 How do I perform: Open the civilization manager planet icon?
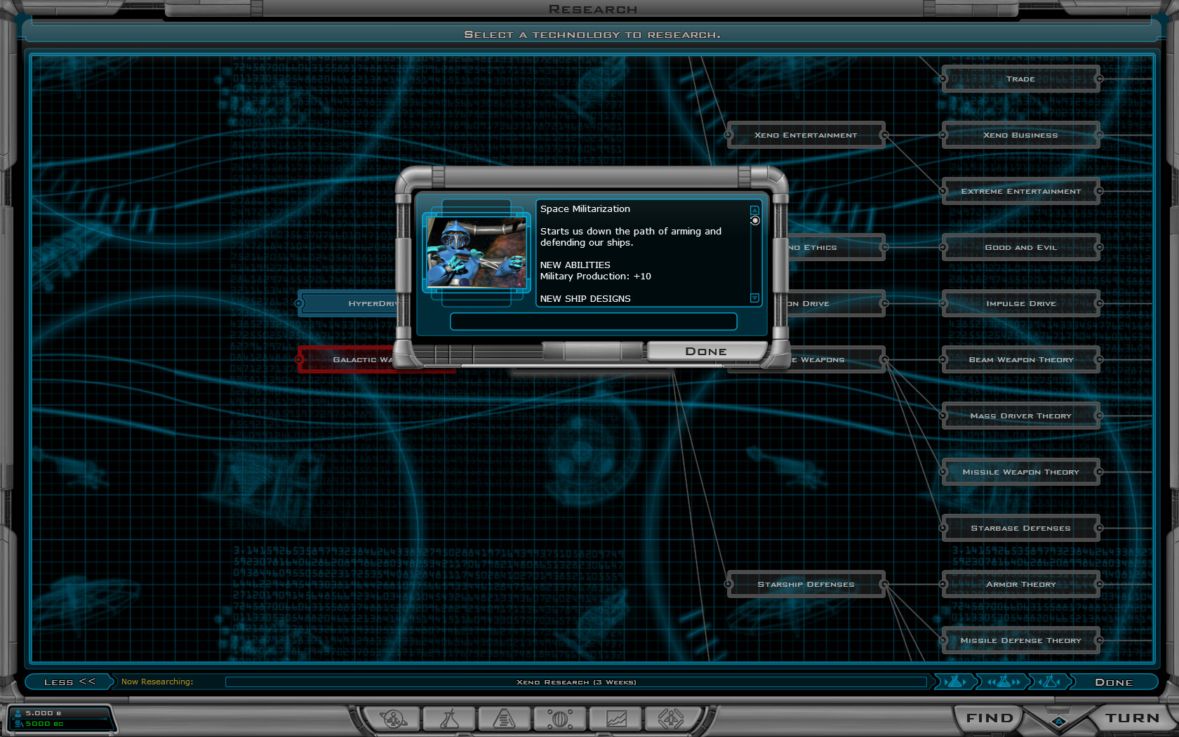[393, 719]
